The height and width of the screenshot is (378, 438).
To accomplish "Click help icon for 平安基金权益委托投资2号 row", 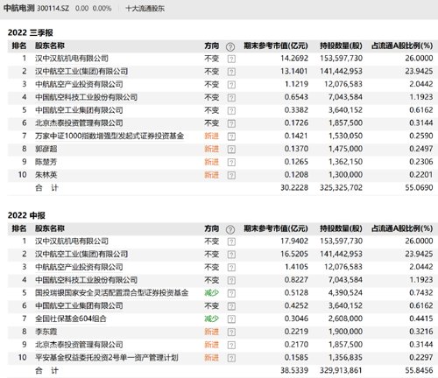I will click(231, 358).
